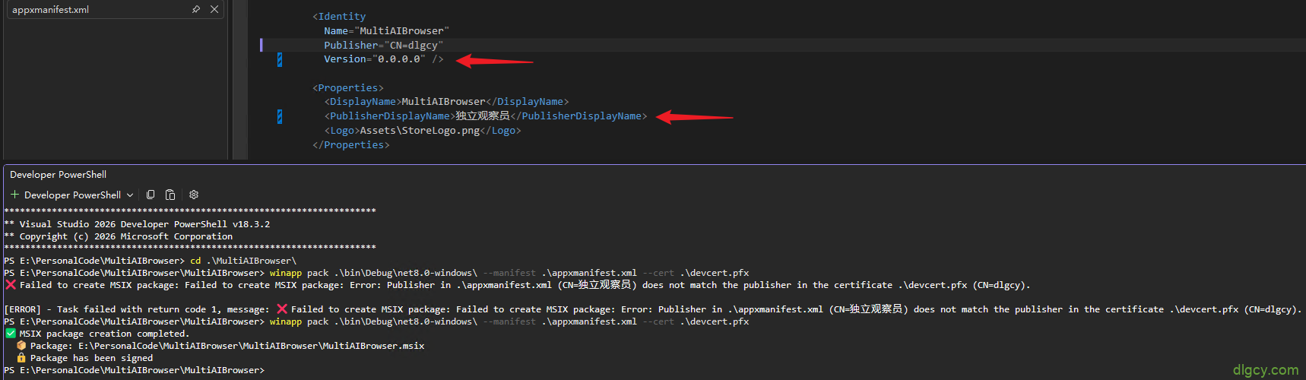Click the Developer PowerShell toolbar label
The width and height of the screenshot is (1306, 380).
point(72,195)
